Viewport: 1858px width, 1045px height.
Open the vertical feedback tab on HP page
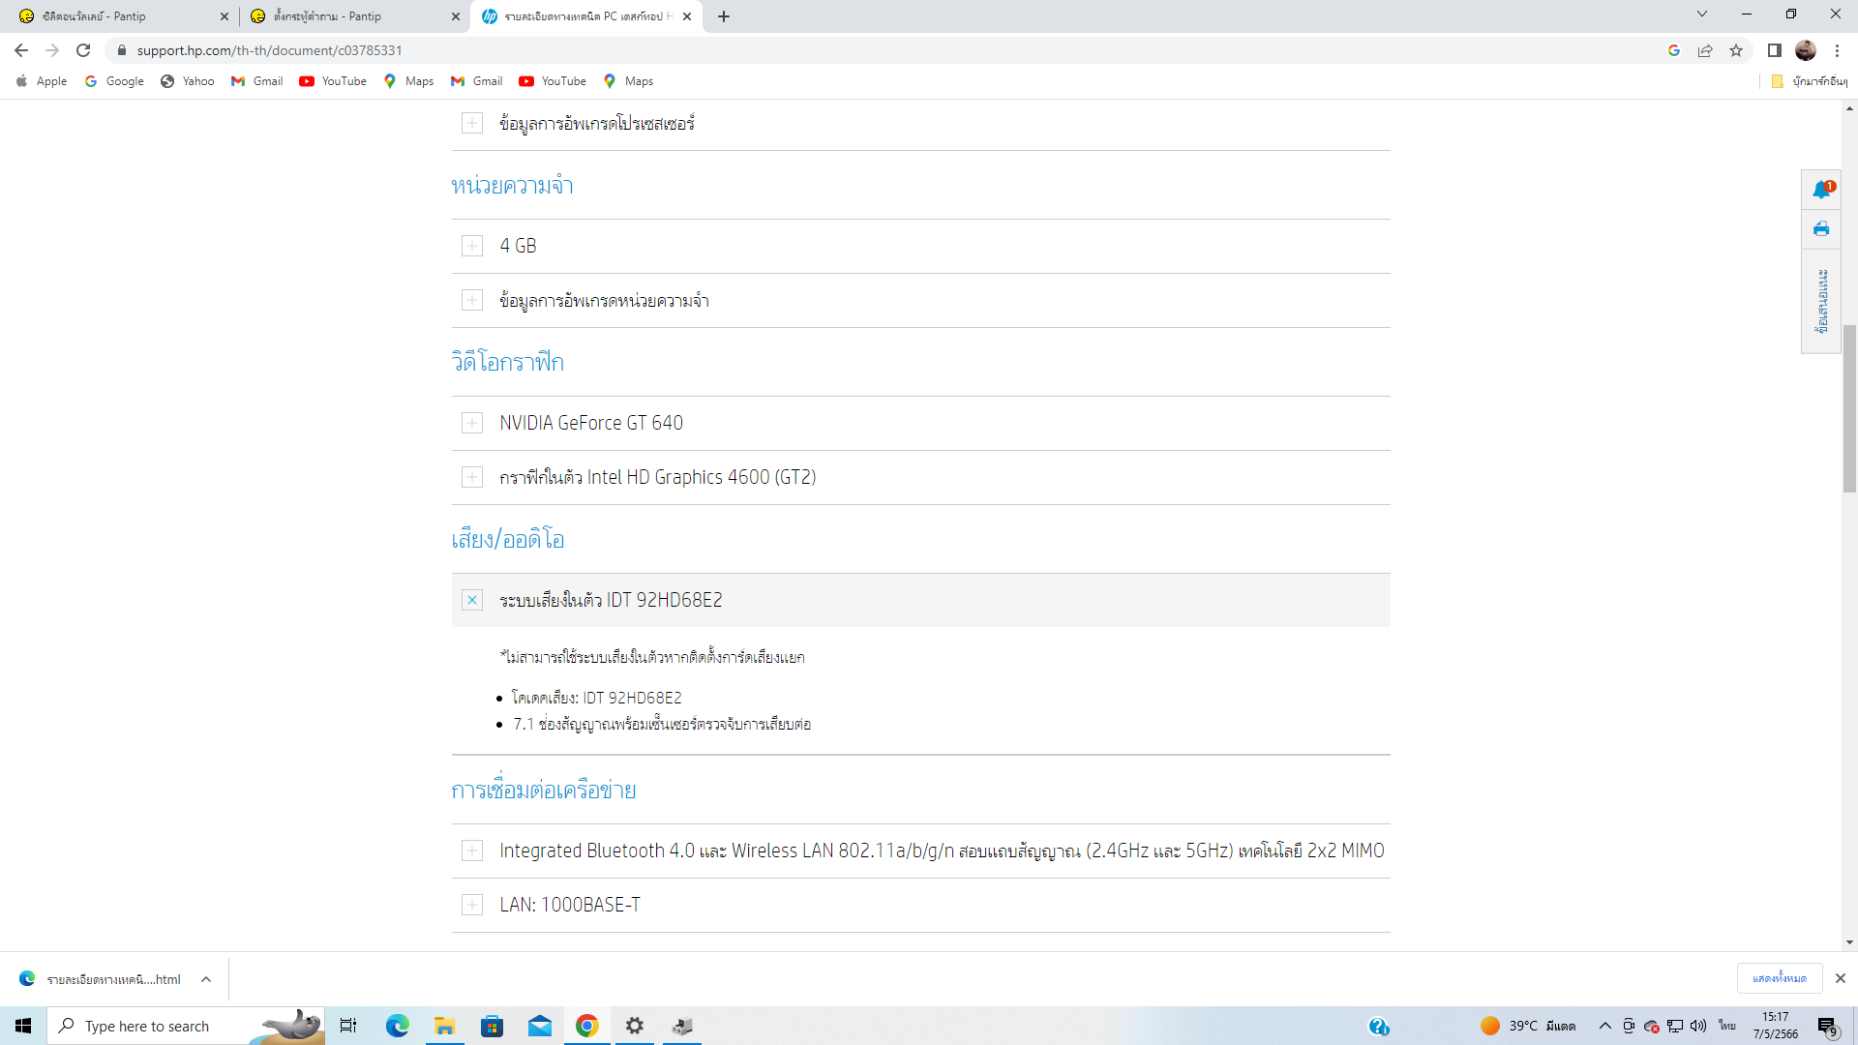[x=1821, y=301]
